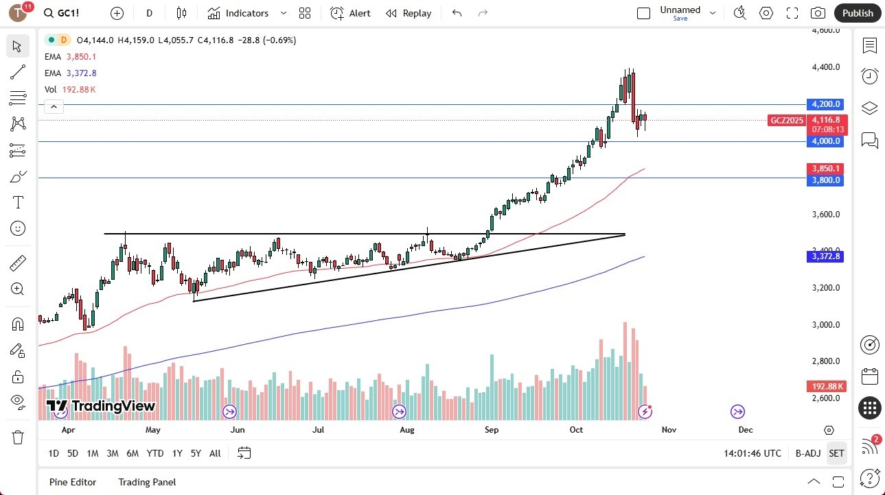Expand the Unnamed layout dropdown

pyautogui.click(x=713, y=12)
